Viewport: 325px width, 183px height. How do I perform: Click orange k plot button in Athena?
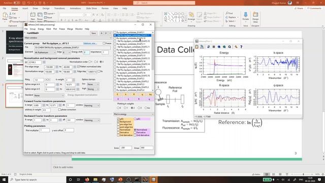(x=125, y=95)
